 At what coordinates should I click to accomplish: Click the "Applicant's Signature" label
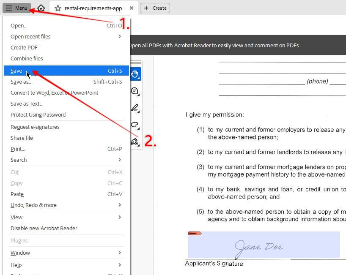[214, 264]
